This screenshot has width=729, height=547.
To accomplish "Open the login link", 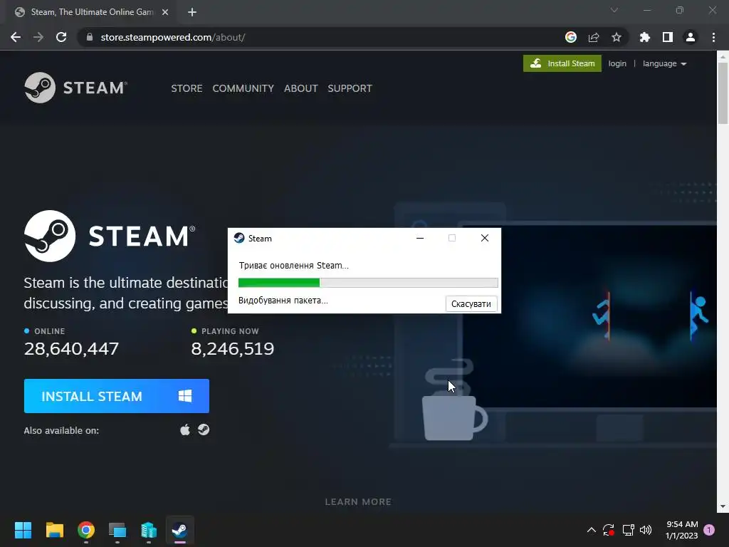I will 617,63.
